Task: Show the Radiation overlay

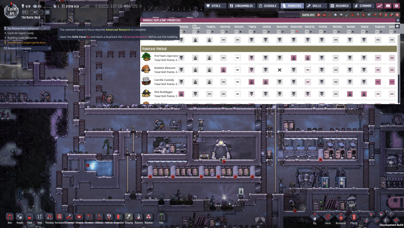Action: pos(397,15)
